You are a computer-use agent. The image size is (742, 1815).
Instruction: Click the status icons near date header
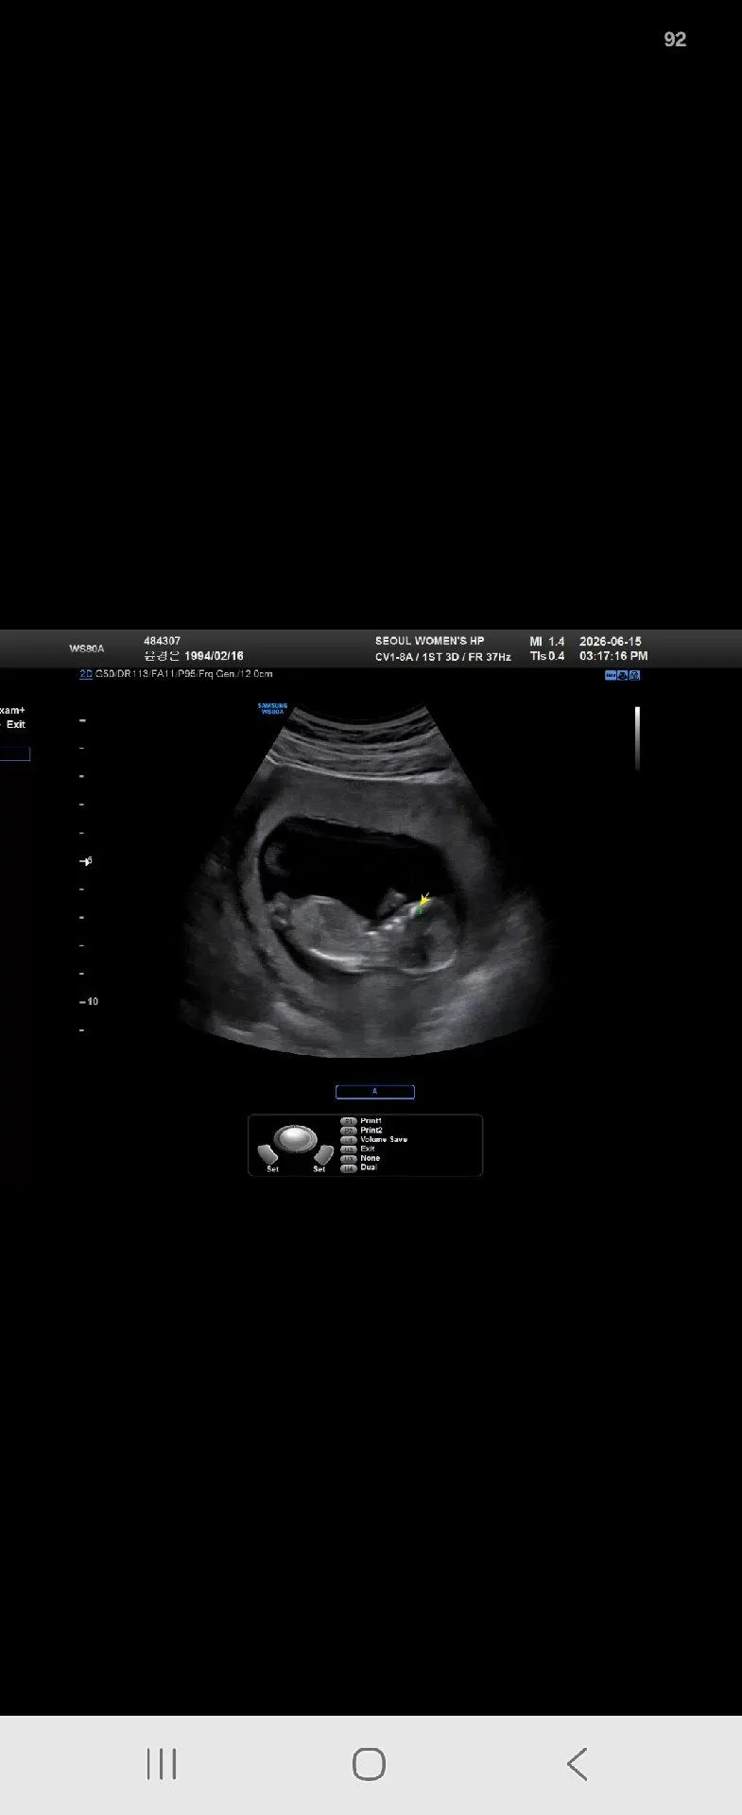point(623,675)
